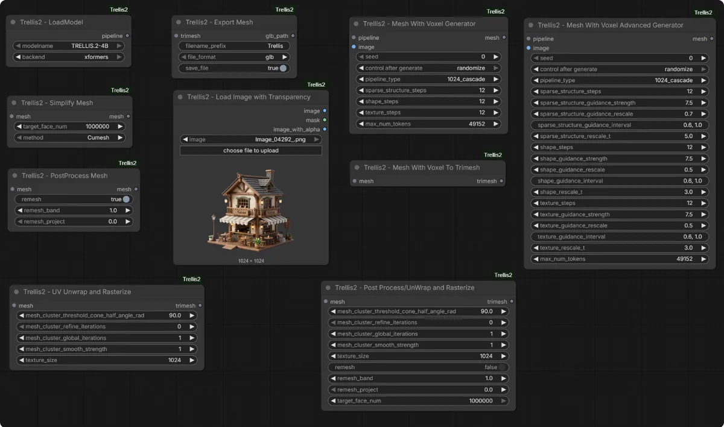Click texture_guidance_strength slider field
Viewport: 724px width, 427px height.
pyautogui.click(x=620, y=214)
